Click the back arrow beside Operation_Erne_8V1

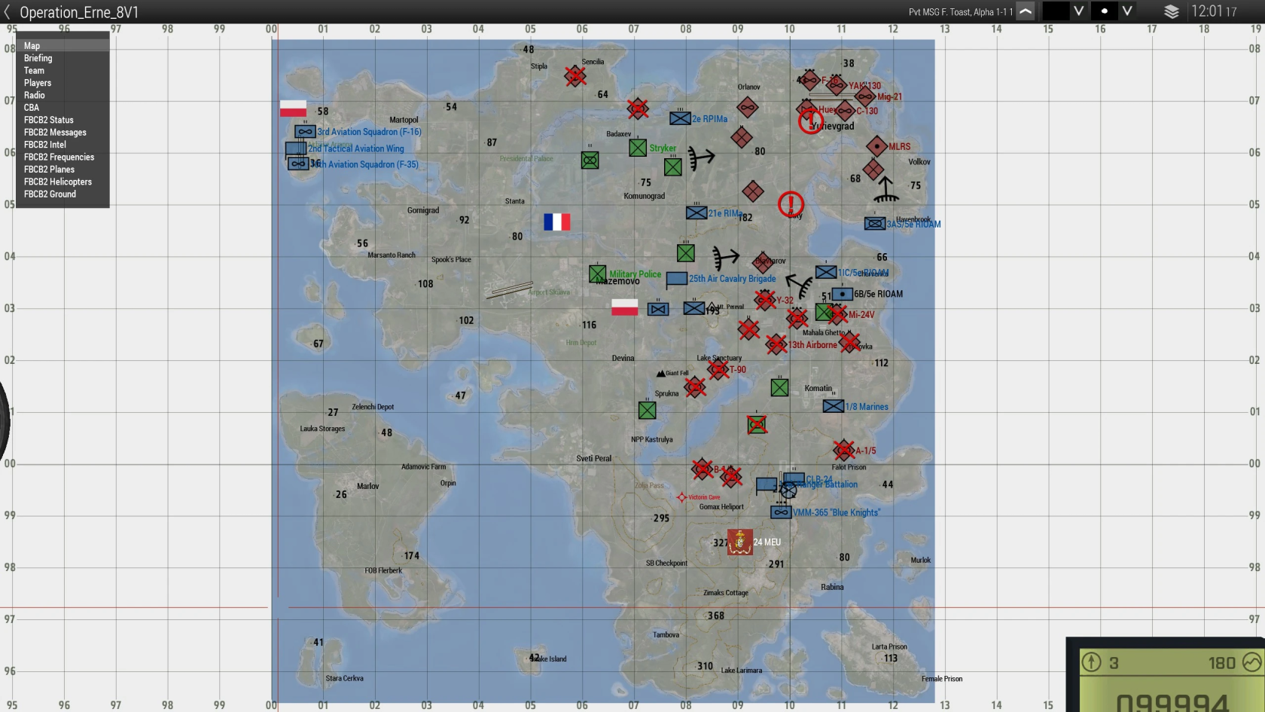pyautogui.click(x=8, y=12)
